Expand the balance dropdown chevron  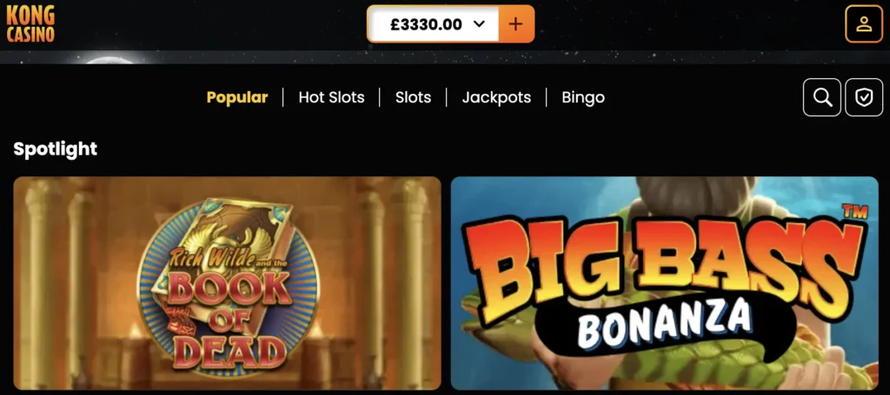[479, 23]
